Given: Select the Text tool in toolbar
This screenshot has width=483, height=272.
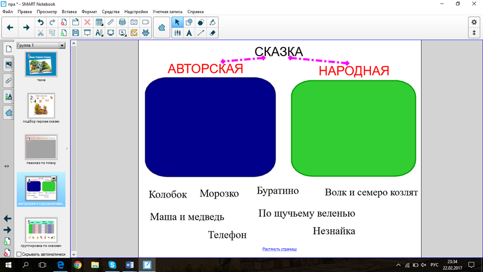Looking at the screenshot, I should [189, 33].
